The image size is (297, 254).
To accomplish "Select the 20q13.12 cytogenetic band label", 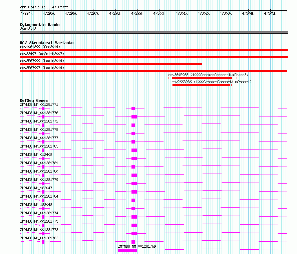I will [x=28, y=29].
